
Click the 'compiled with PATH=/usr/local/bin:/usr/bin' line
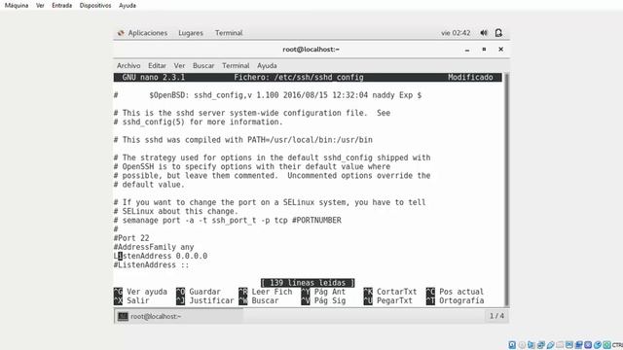[242, 140]
